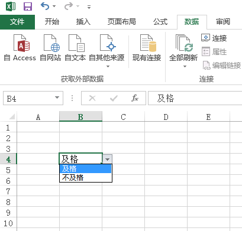Click the 全部刷新 icon
The height and width of the screenshot is (231, 242).
183,43
